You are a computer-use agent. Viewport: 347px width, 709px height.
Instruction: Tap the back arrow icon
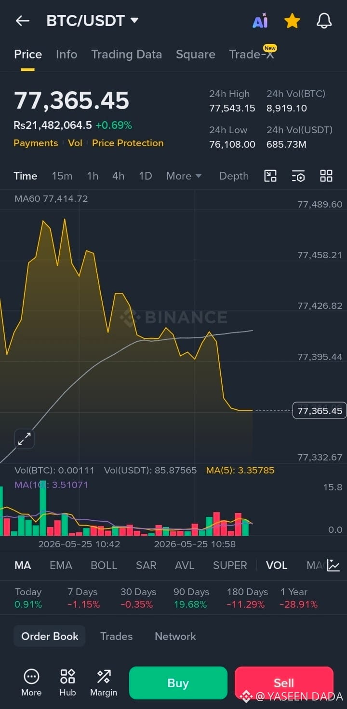(22, 21)
